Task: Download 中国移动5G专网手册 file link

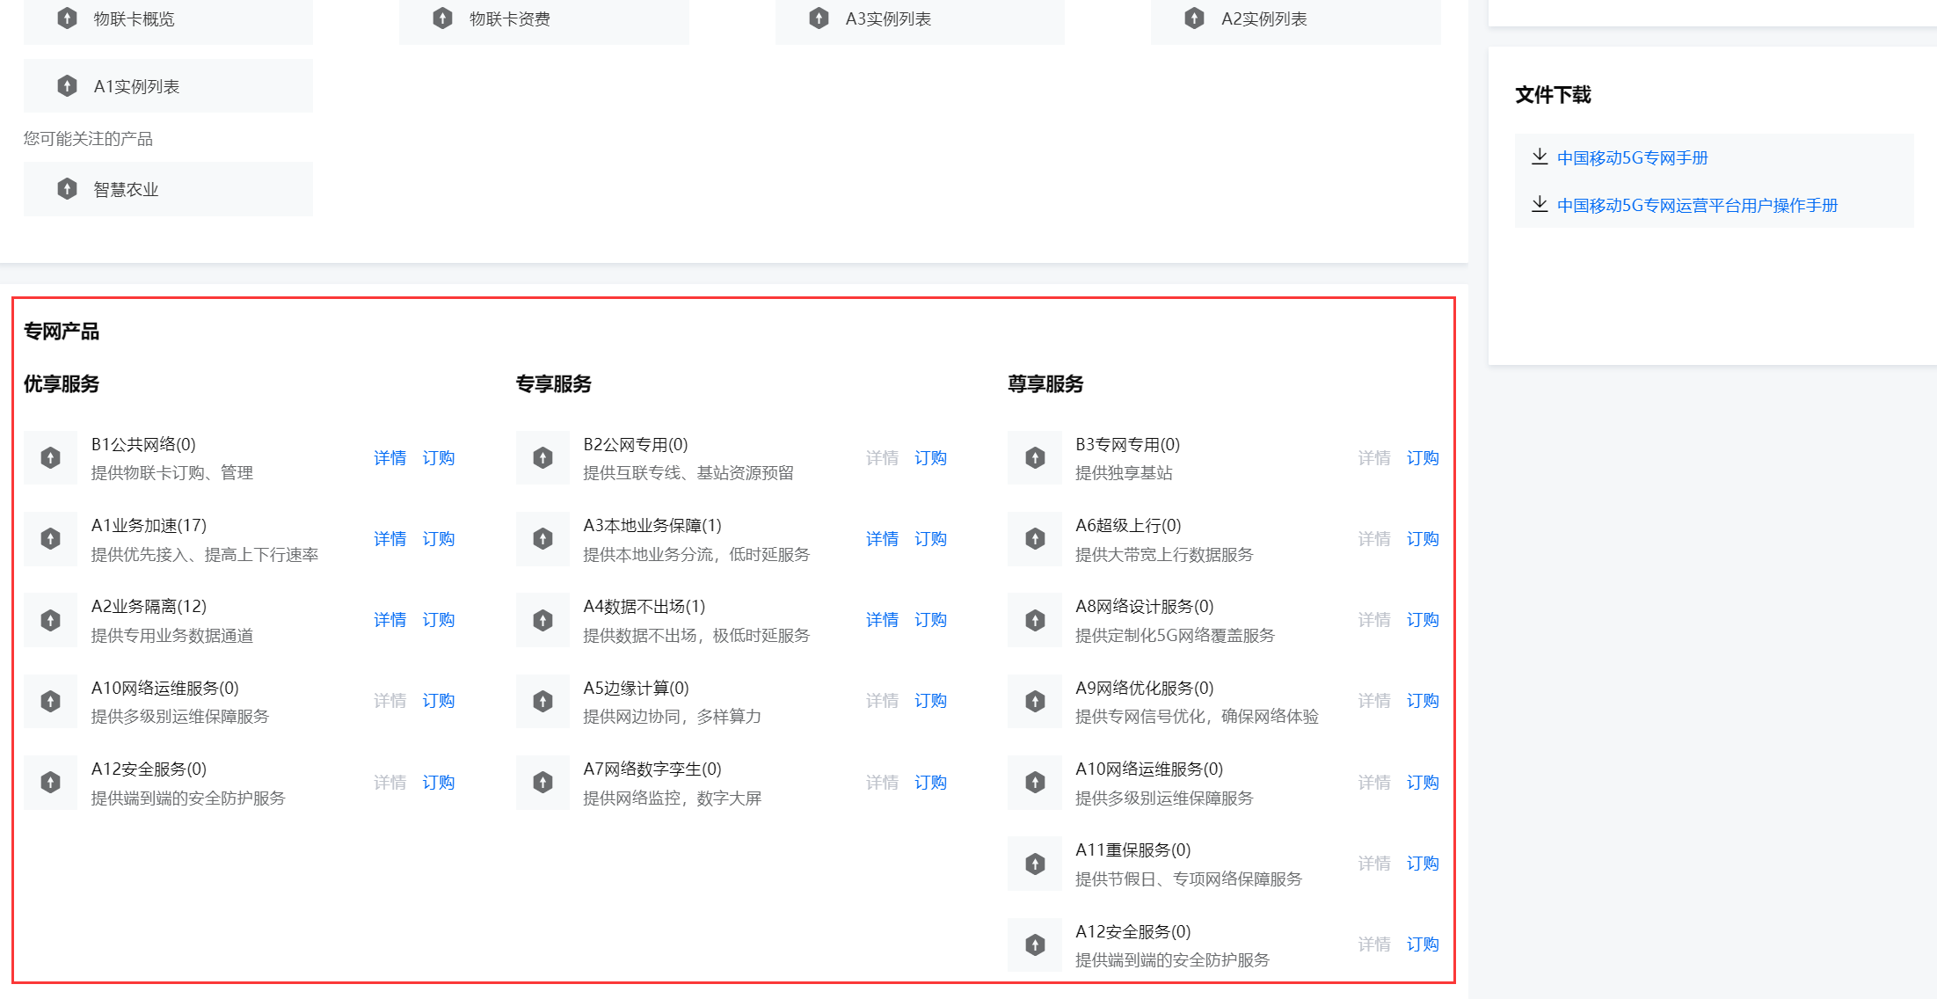Action: 1632,158
